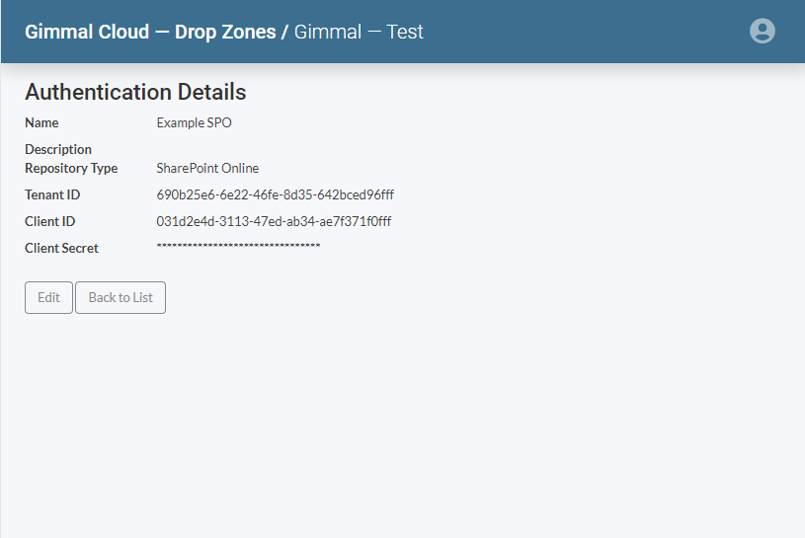Open Drop Zones in the header

(x=225, y=32)
